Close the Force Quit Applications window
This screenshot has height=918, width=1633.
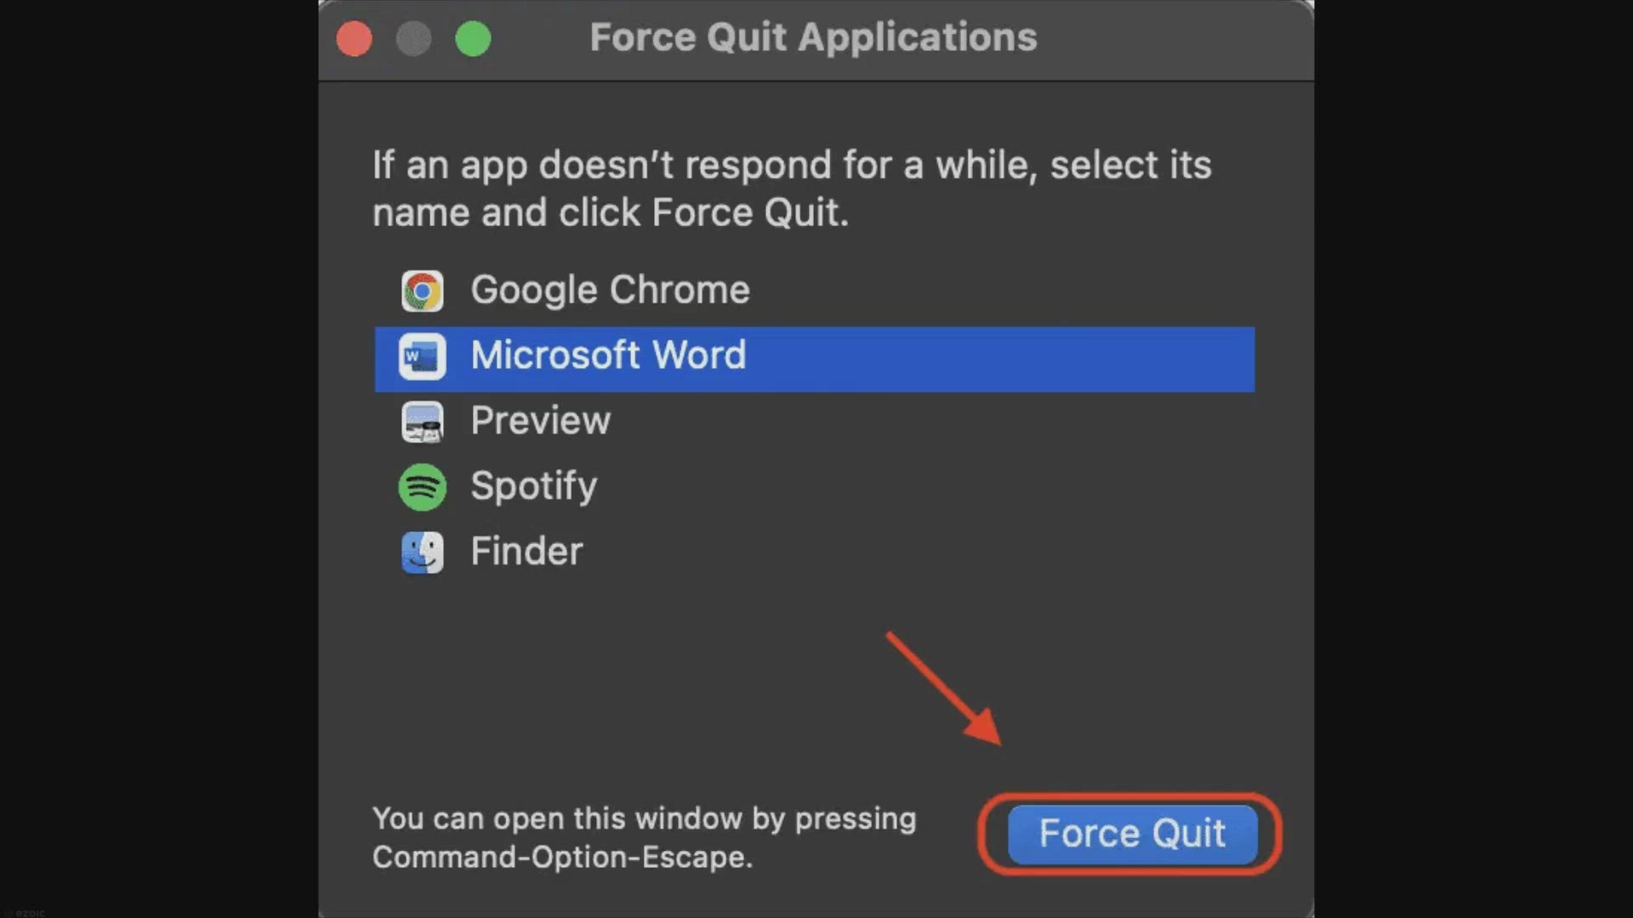coord(354,39)
